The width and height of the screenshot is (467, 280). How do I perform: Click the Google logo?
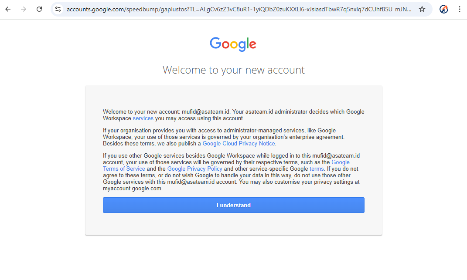coord(233,44)
